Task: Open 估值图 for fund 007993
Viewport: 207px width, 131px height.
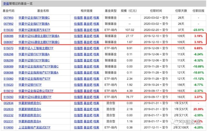Action: [78, 18]
